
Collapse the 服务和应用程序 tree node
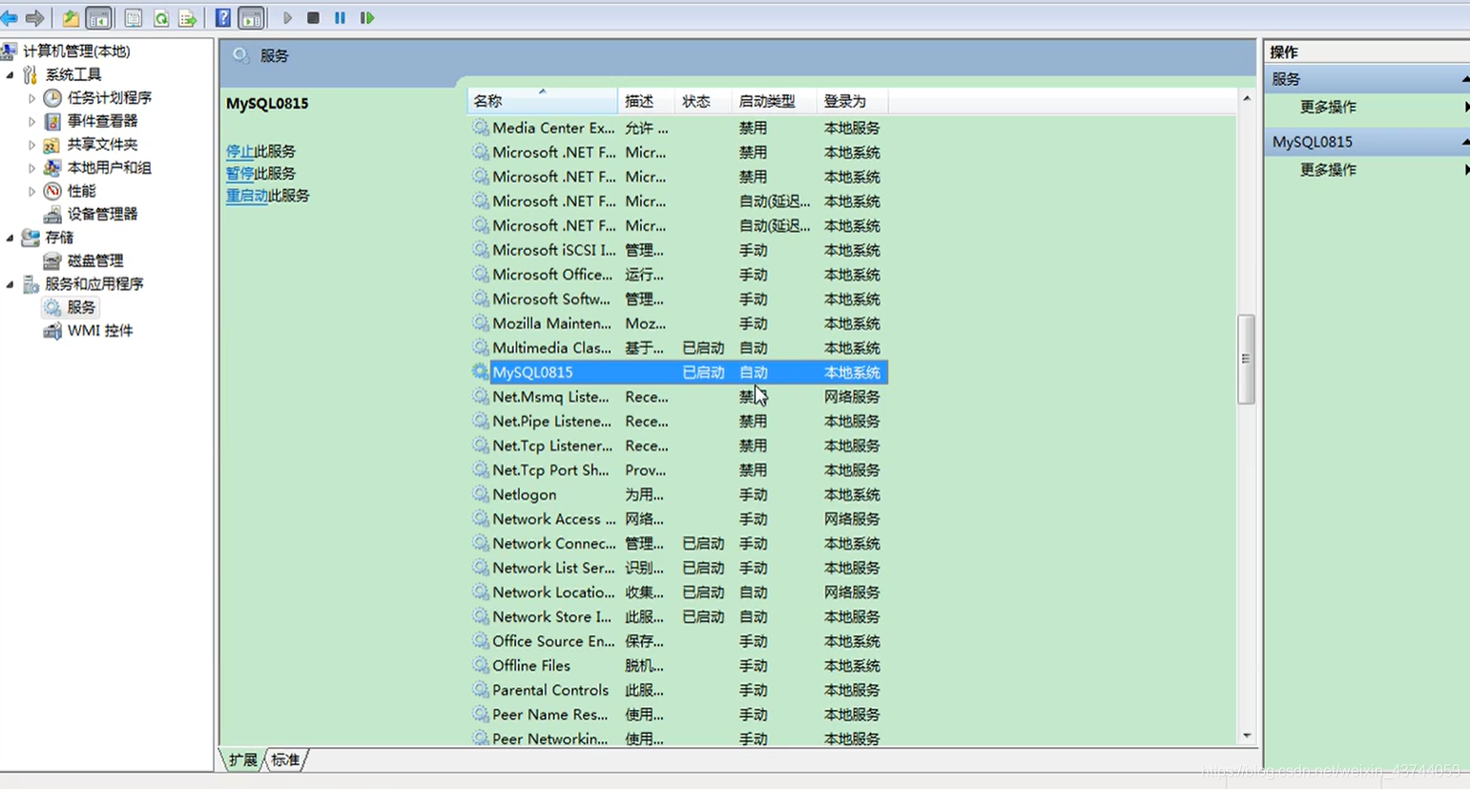[x=10, y=284]
